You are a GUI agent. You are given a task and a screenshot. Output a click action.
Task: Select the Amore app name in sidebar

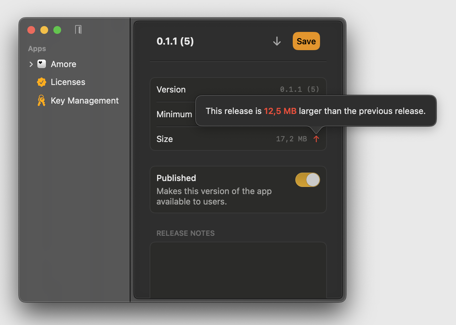point(63,64)
